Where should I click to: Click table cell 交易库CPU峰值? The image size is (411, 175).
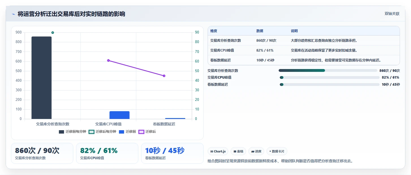point(222,50)
